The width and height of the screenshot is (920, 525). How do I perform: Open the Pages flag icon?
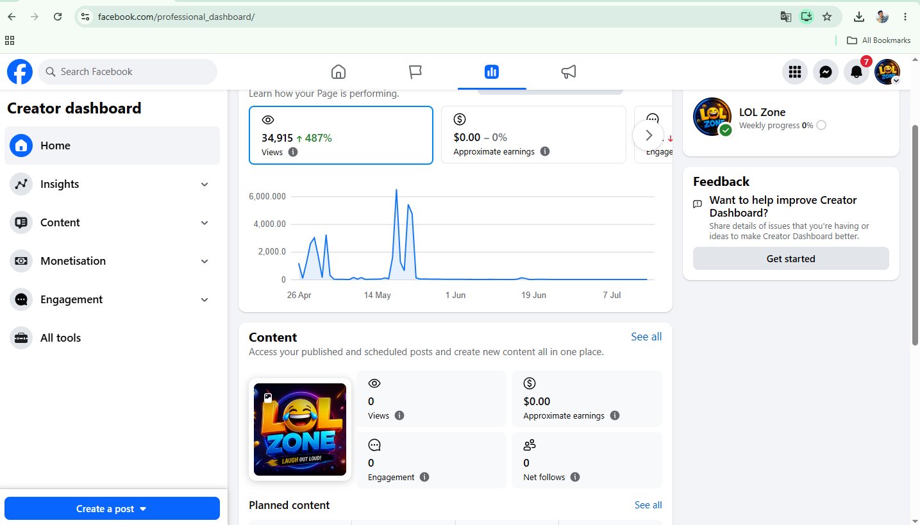(415, 72)
